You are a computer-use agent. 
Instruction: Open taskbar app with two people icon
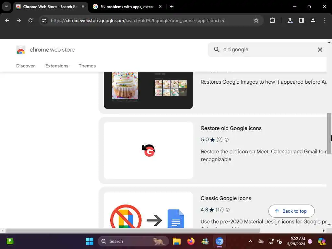coord(205,241)
